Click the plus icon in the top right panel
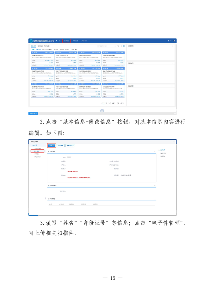213x302 pixels. pyautogui.click(x=172, y=46)
